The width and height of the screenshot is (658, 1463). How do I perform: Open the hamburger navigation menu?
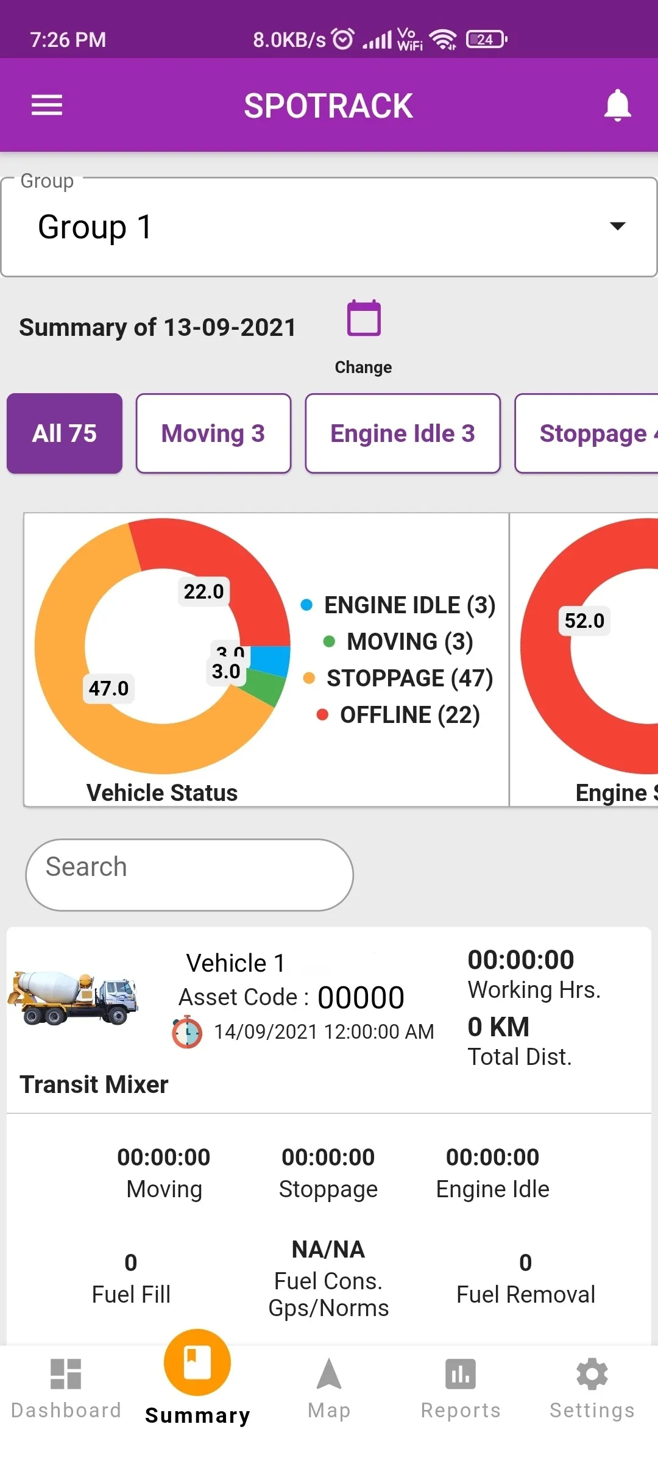coord(47,105)
